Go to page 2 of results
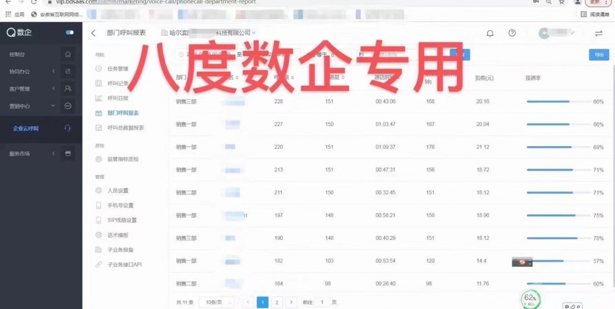Screen dimensions: 615x309 277,302
